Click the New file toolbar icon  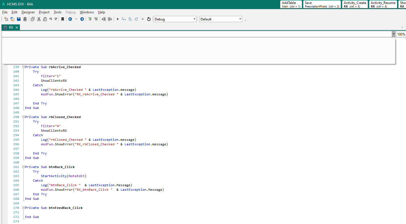tap(6, 19)
